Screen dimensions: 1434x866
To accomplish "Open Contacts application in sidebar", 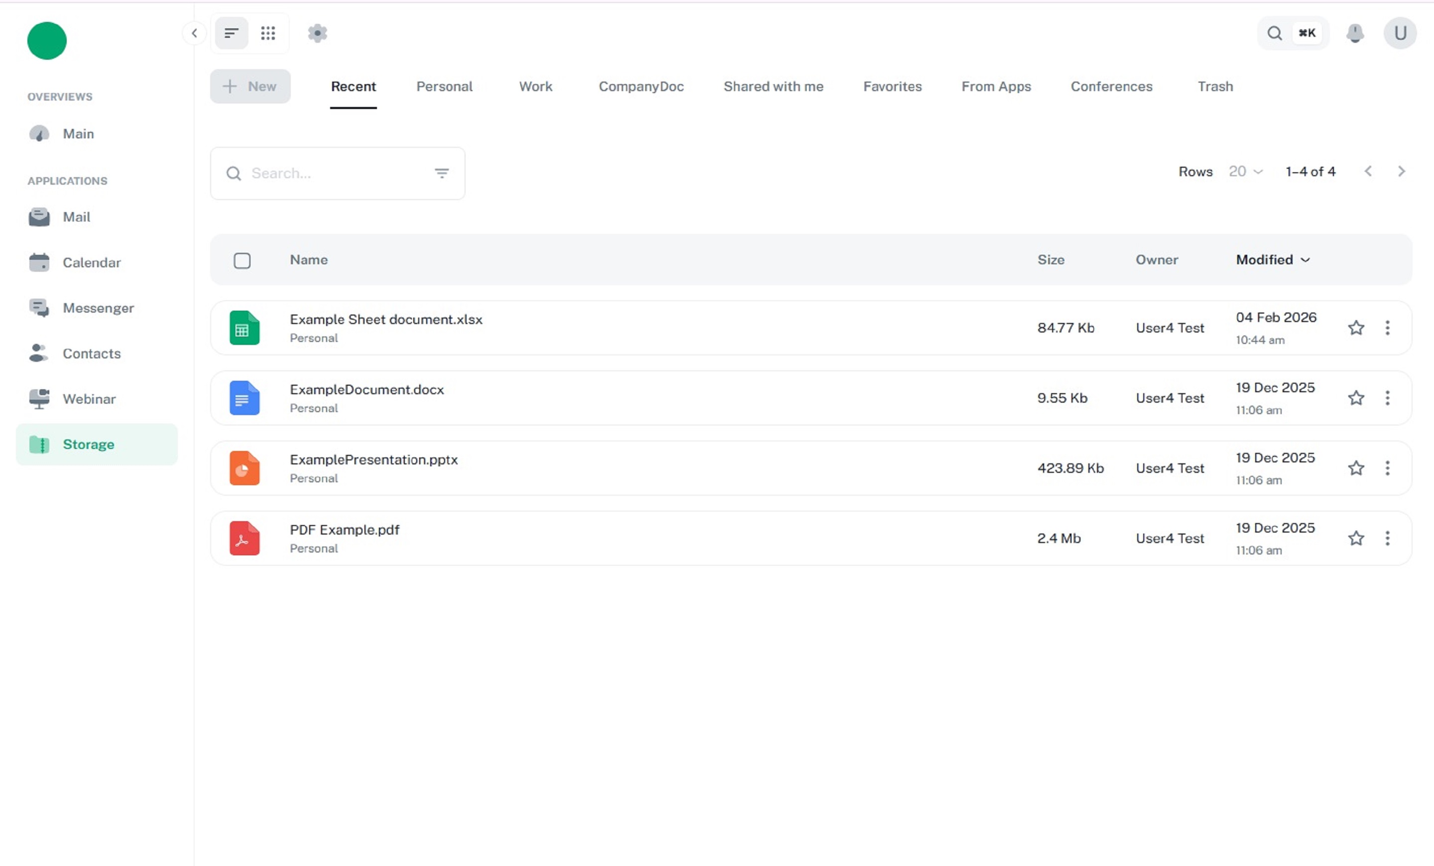I will (x=97, y=353).
